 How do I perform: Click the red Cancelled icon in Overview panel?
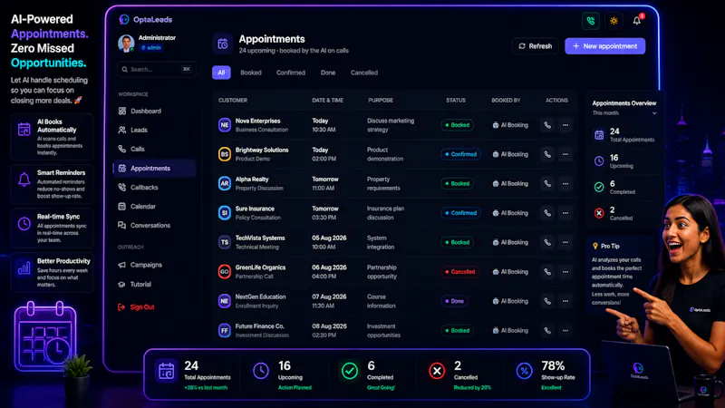pyautogui.click(x=599, y=213)
